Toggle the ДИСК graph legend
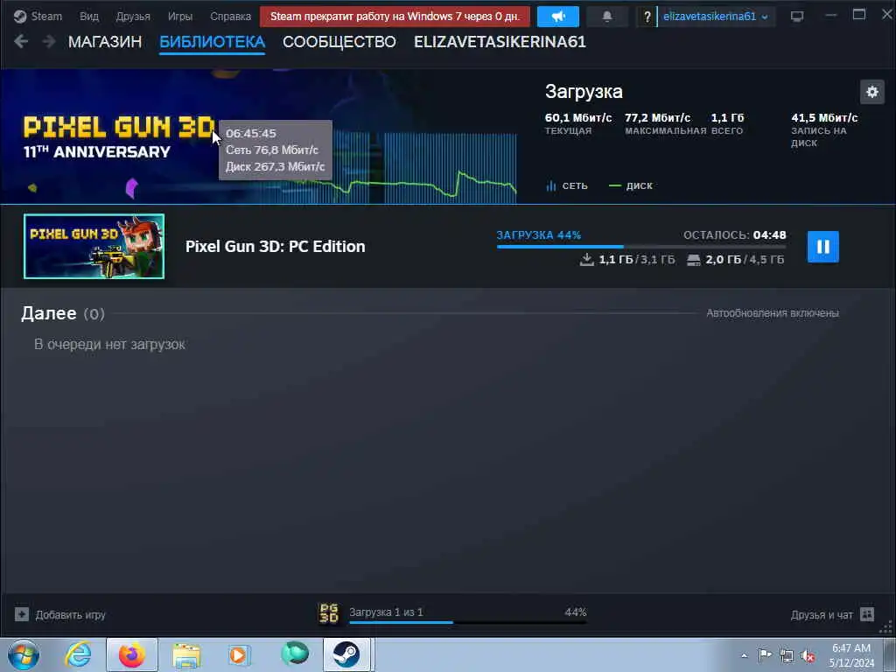The width and height of the screenshot is (896, 672). tap(631, 185)
